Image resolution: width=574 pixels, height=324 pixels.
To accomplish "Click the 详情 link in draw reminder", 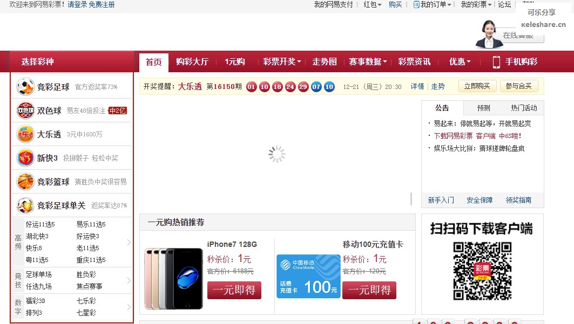I will (417, 86).
